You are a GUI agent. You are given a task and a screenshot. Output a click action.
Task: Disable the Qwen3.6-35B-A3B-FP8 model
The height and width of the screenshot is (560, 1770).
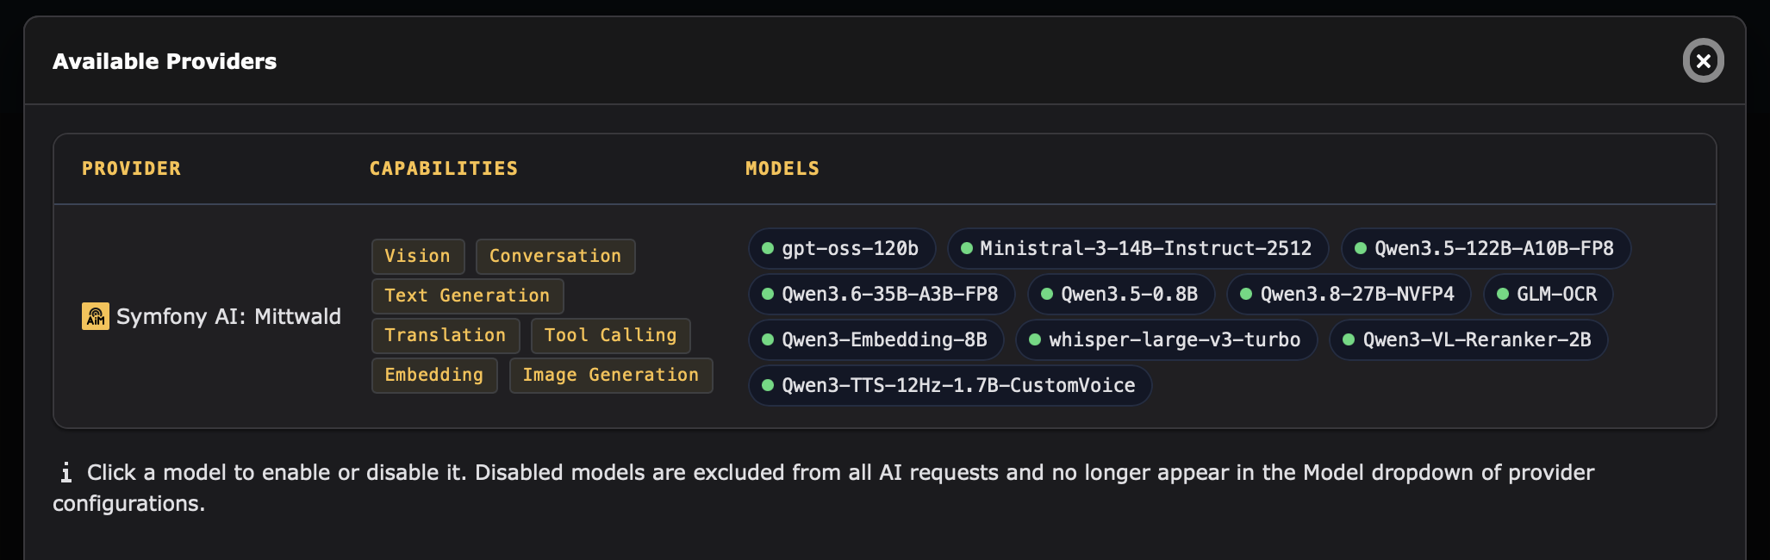click(882, 295)
